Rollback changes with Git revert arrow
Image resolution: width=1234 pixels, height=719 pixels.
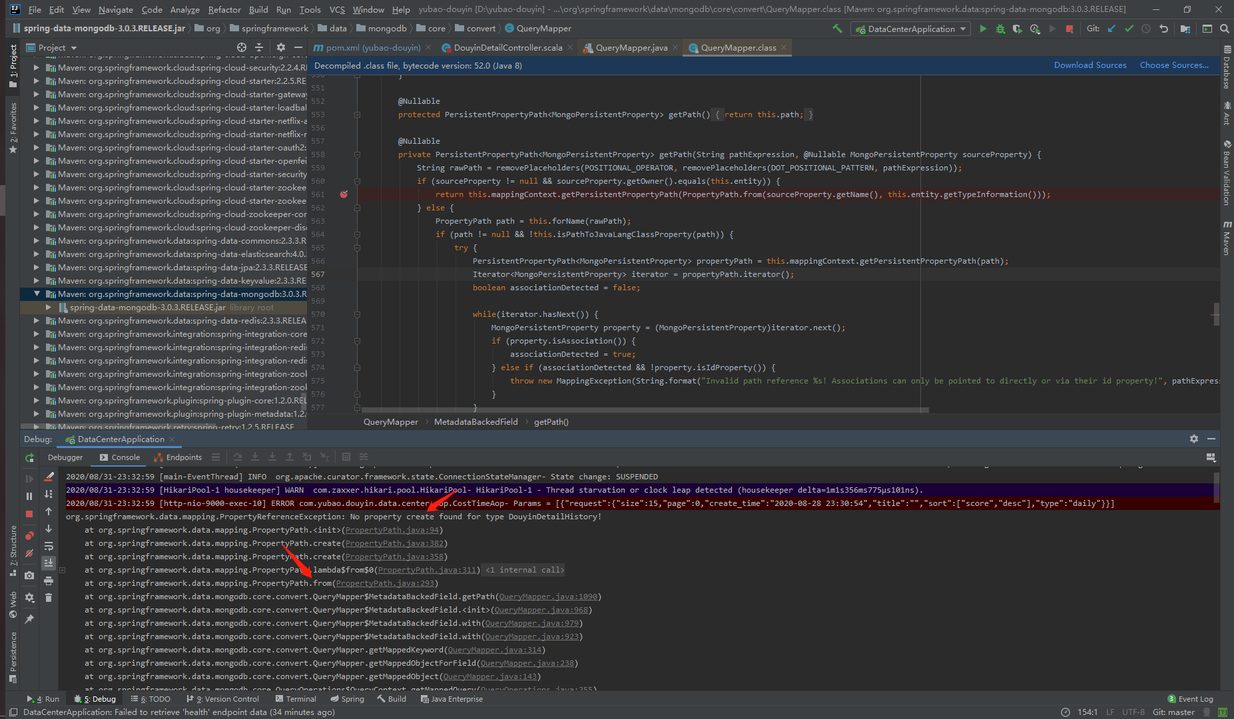[1163, 29]
